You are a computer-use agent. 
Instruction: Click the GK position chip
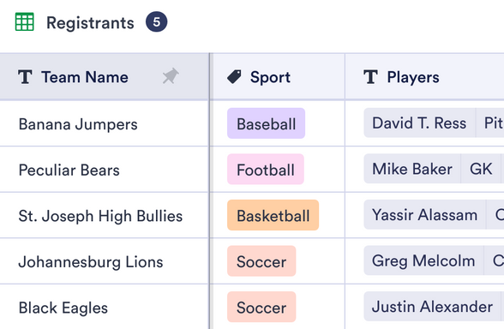[481, 169]
